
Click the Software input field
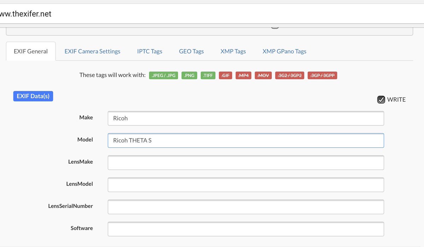[x=246, y=229]
